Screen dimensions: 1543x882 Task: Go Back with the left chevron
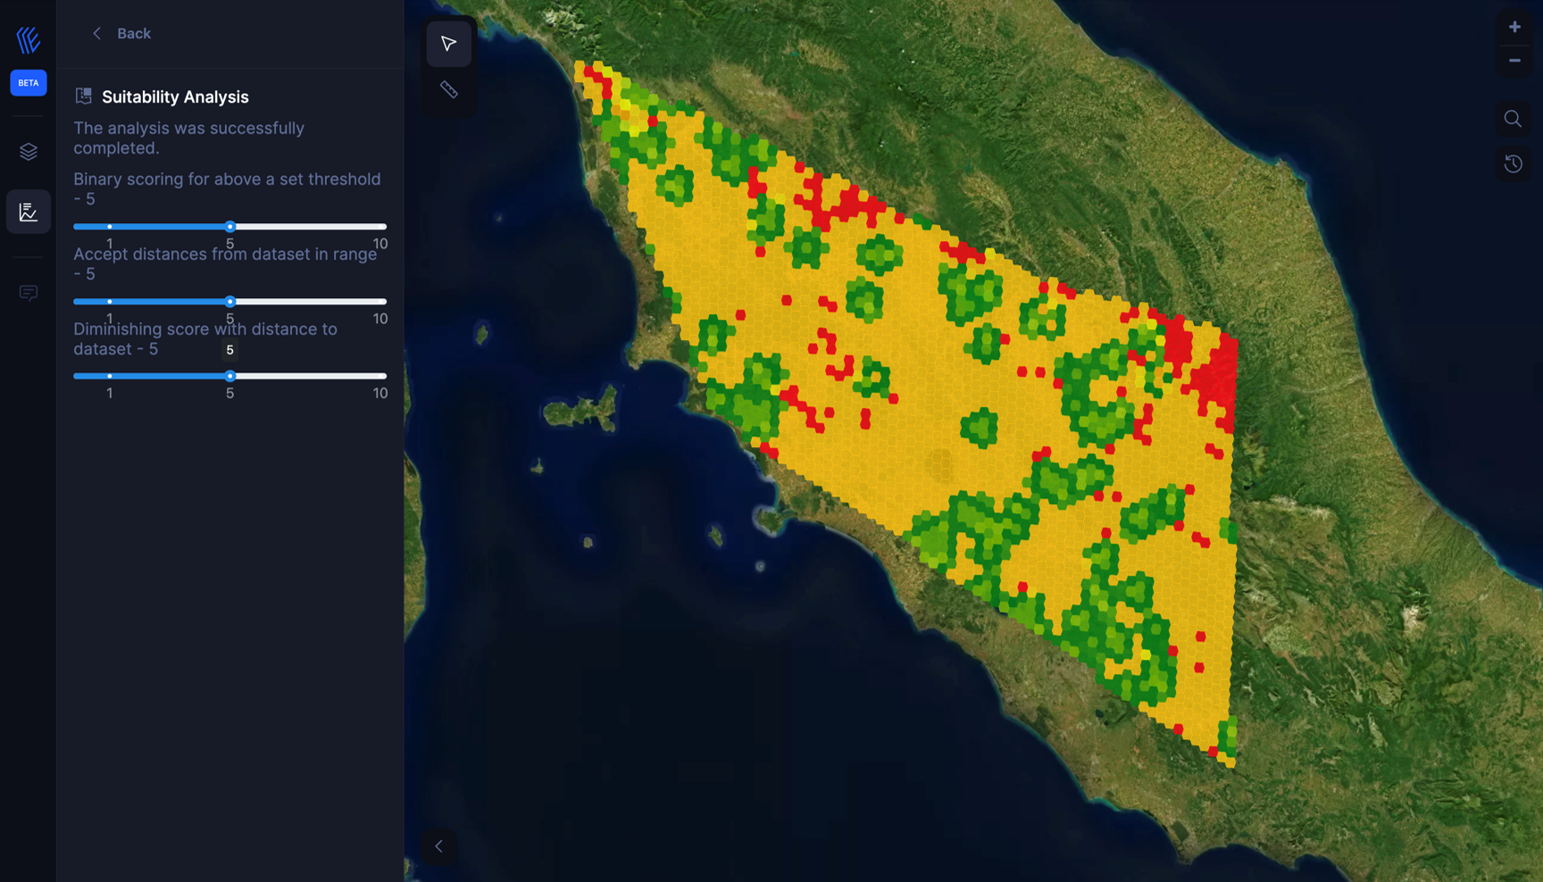96,34
